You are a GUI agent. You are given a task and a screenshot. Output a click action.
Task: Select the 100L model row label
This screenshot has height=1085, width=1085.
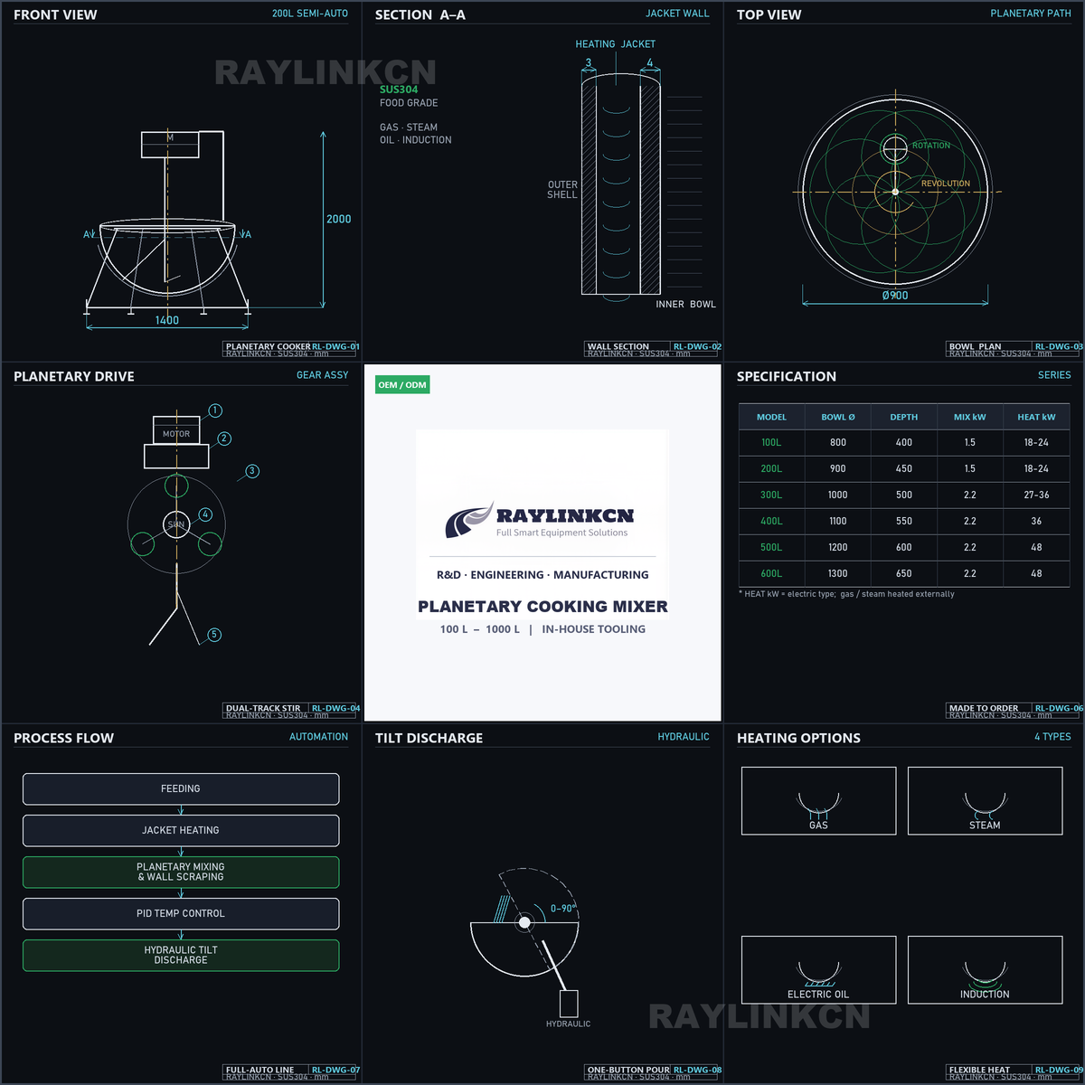click(x=771, y=443)
